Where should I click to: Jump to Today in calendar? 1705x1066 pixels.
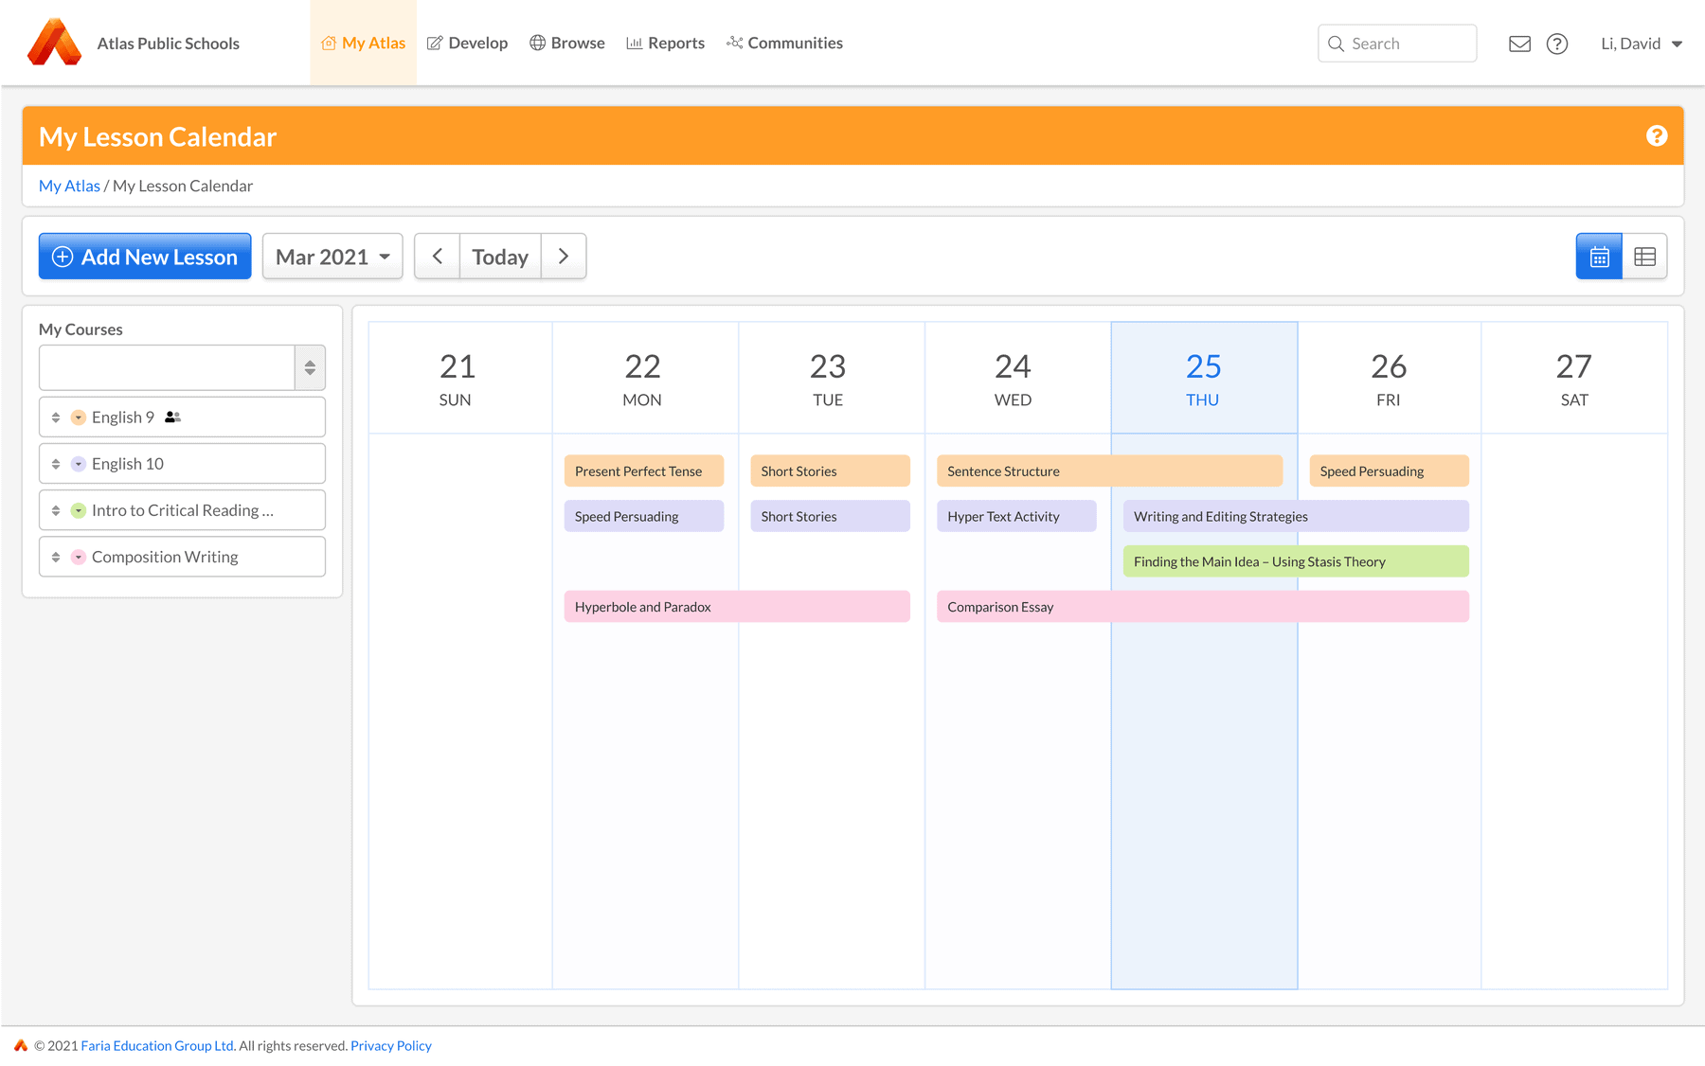pos(500,257)
